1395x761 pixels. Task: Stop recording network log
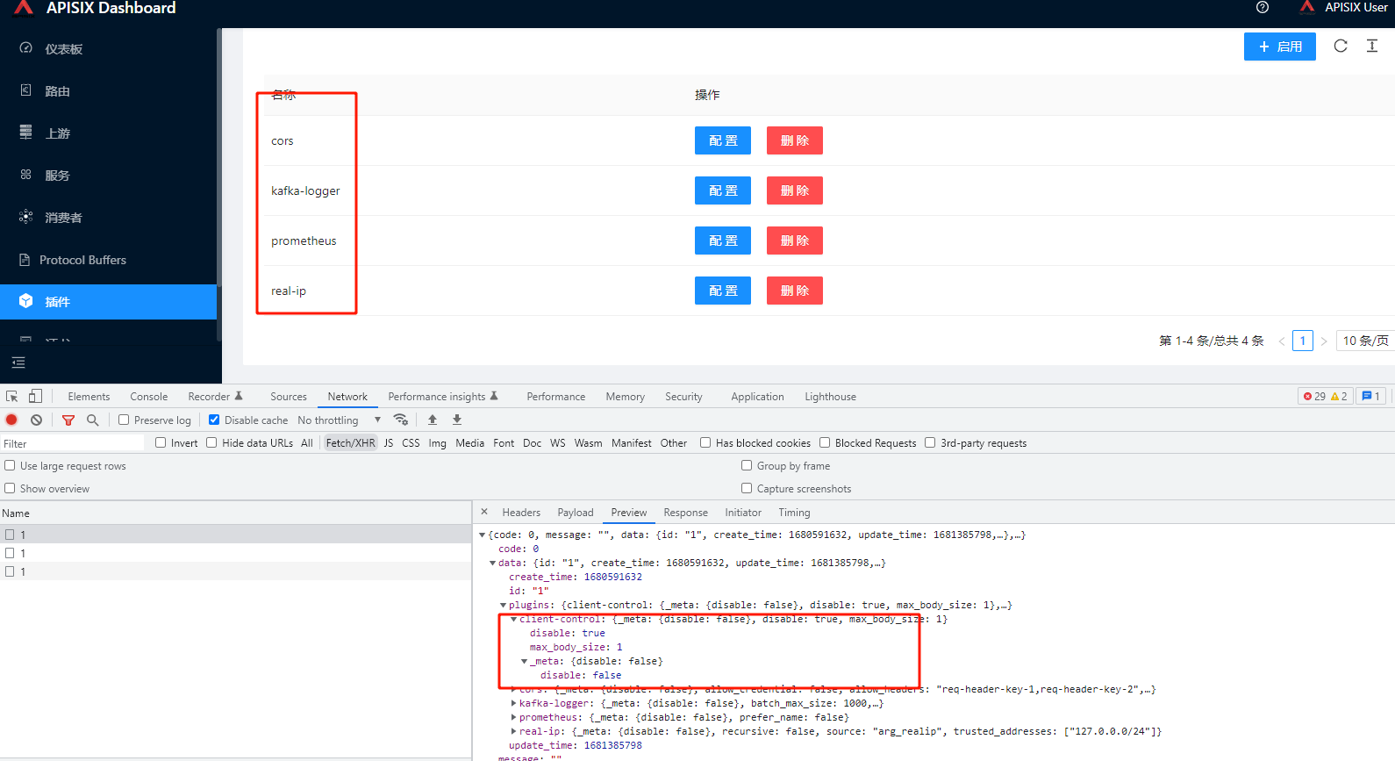point(12,420)
